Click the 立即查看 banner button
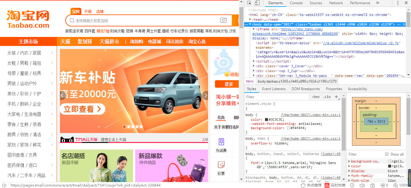 (83, 109)
